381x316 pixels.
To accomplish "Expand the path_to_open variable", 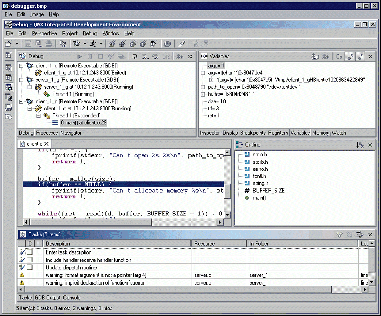I will click(x=203, y=87).
